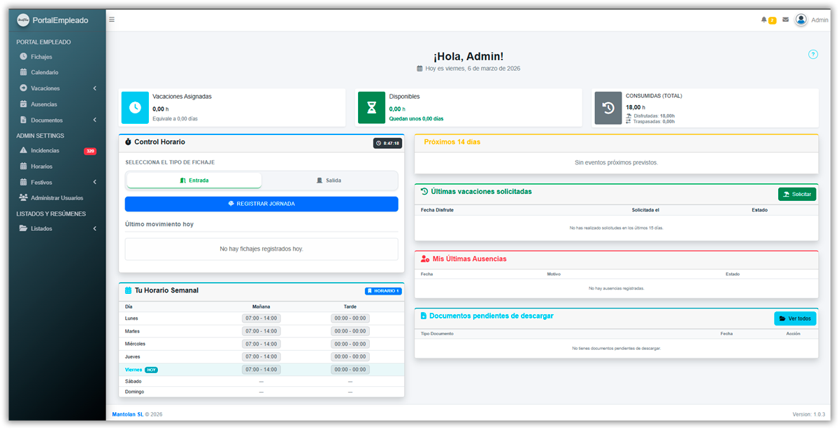Viewport: 839px width, 429px height.
Task: Select the Entrada fichaje type
Action: [194, 181]
